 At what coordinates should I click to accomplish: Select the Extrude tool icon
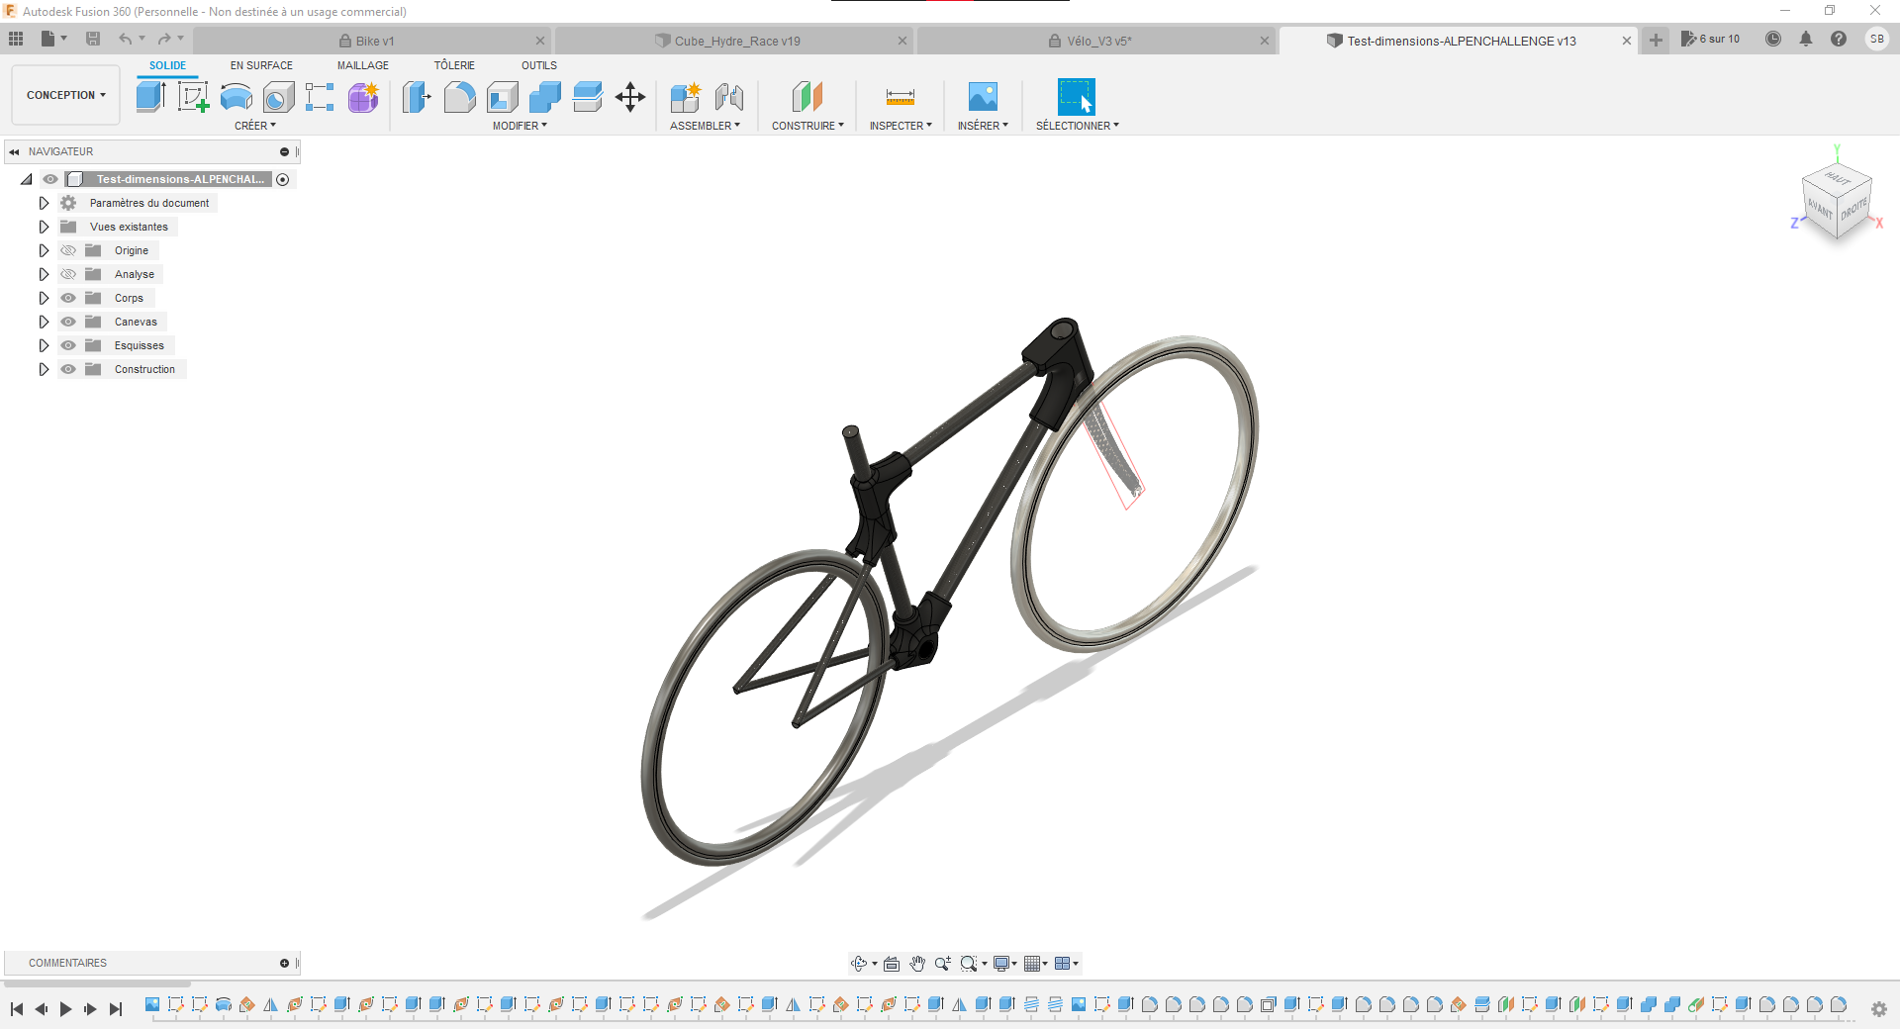click(x=150, y=97)
